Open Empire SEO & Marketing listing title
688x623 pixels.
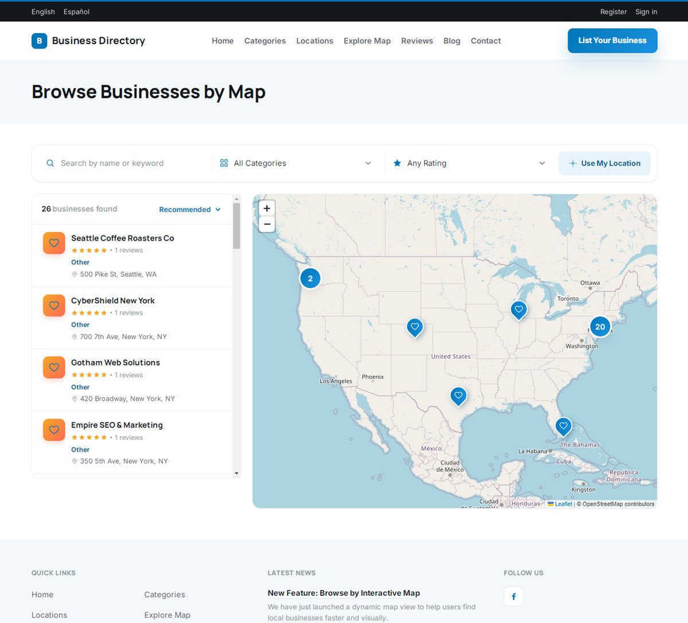(117, 425)
